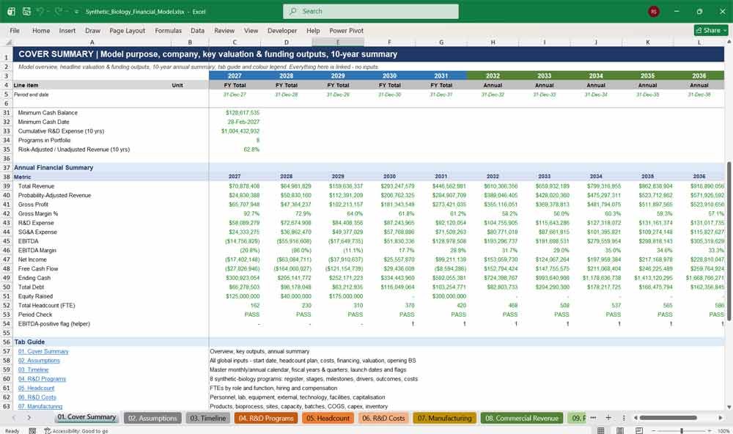Switch to 07. Manufacturing sheet tab
This screenshot has height=434, width=733.
click(445, 418)
